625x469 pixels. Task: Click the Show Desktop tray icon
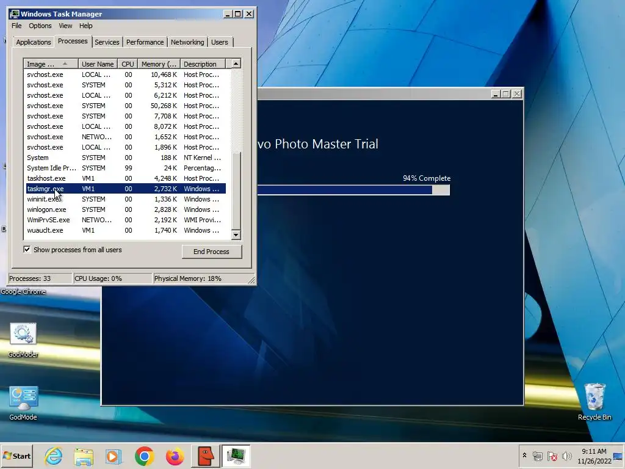[618, 456]
